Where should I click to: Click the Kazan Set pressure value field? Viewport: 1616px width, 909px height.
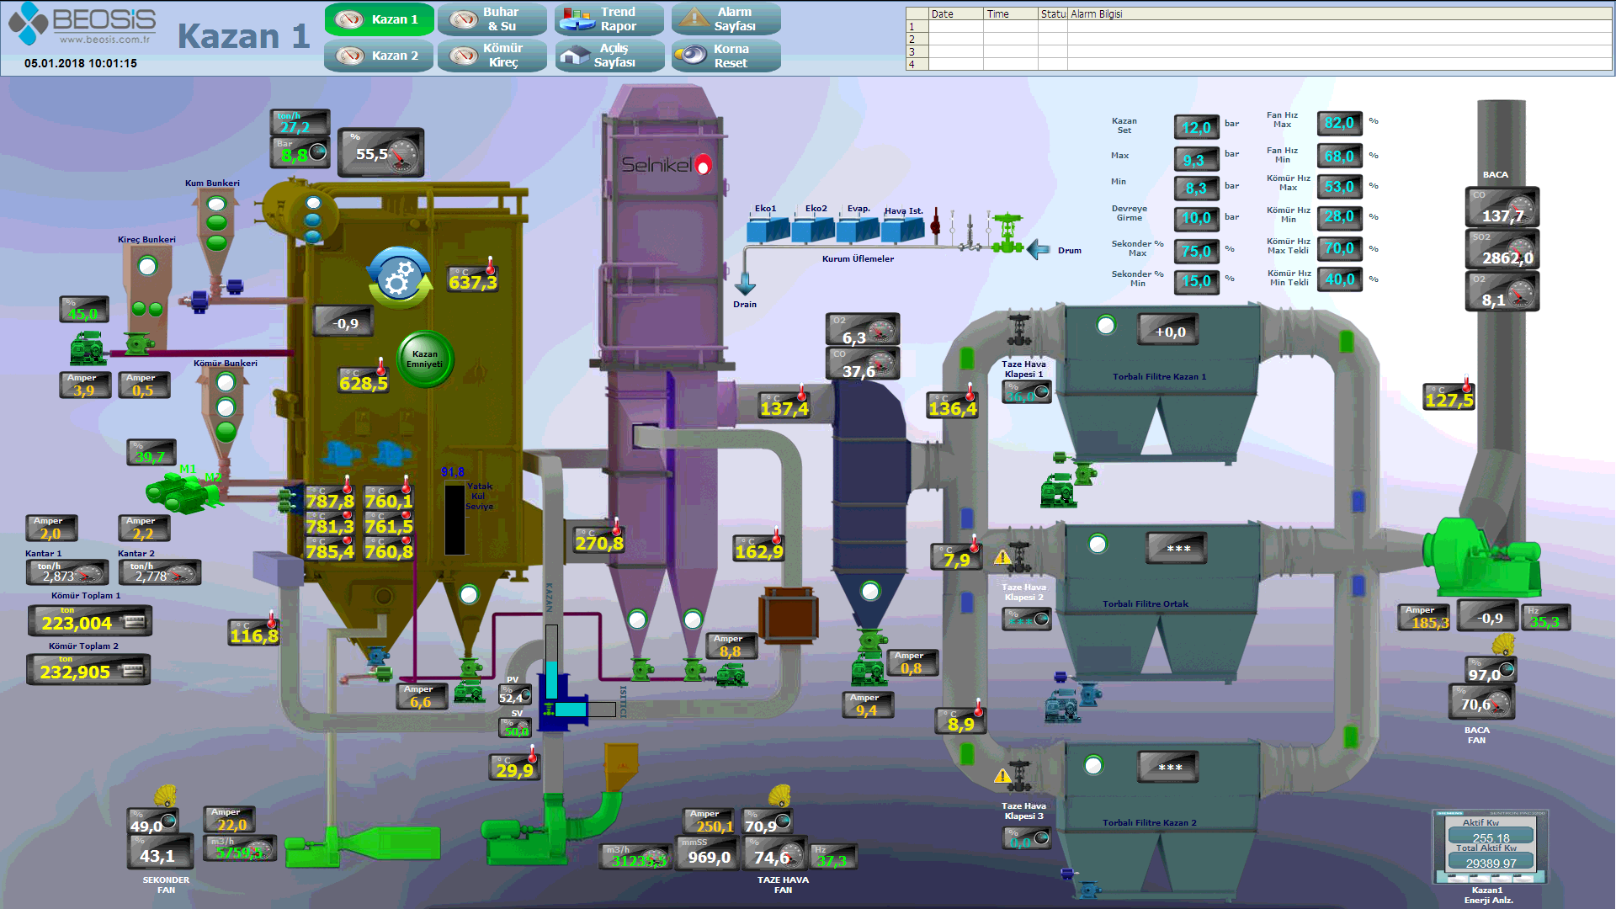[x=1196, y=127]
